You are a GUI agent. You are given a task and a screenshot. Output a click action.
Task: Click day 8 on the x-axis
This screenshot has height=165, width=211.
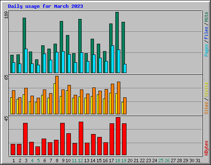click(57, 160)
